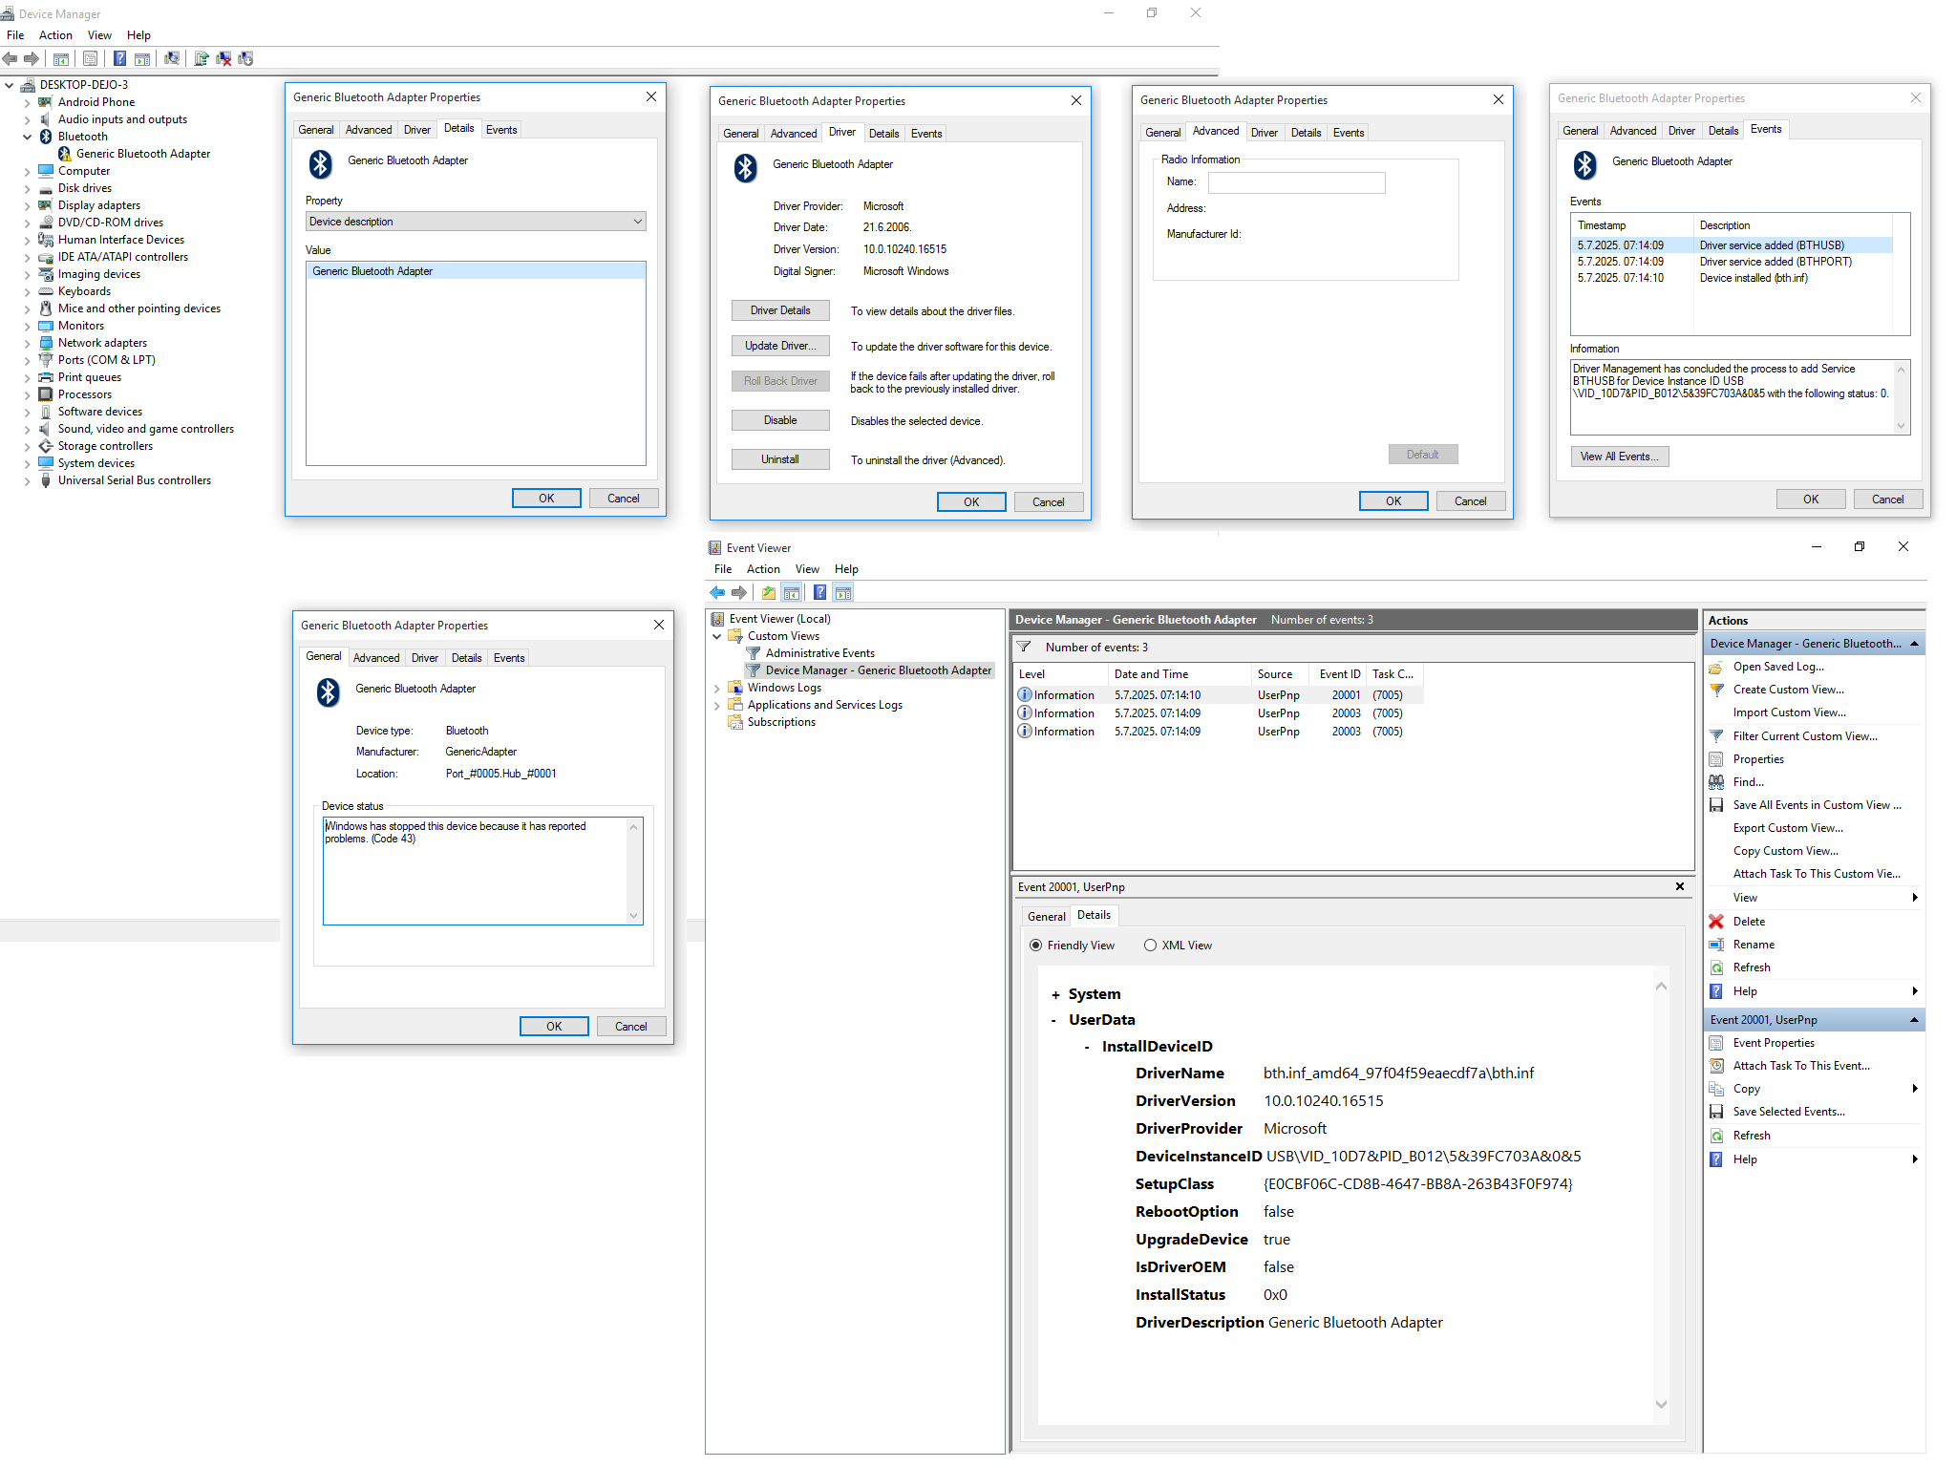Click Copy icon under Event 20001 actions
The height and width of the screenshot is (1467, 1956).
[1716, 1089]
